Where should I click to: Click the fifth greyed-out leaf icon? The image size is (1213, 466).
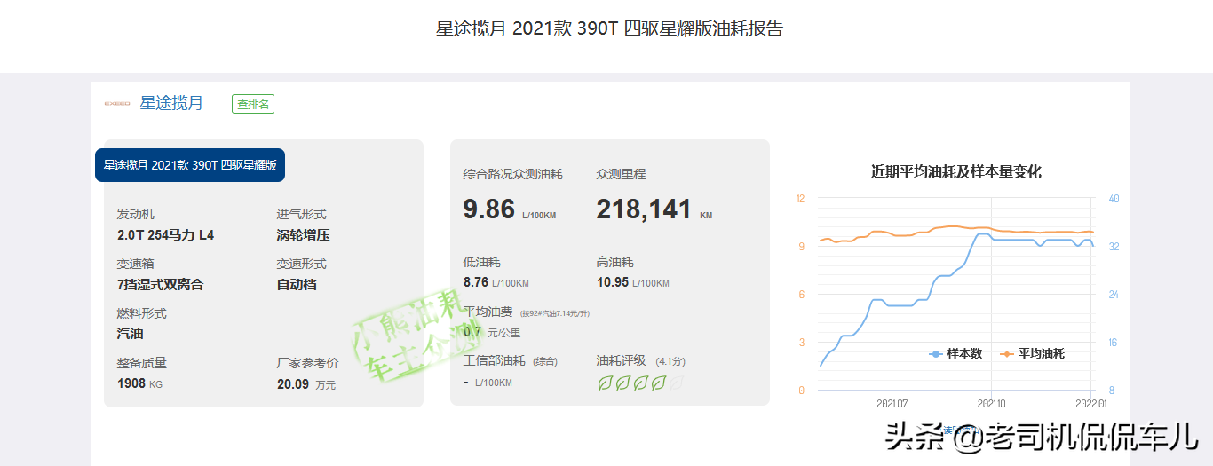tap(677, 383)
